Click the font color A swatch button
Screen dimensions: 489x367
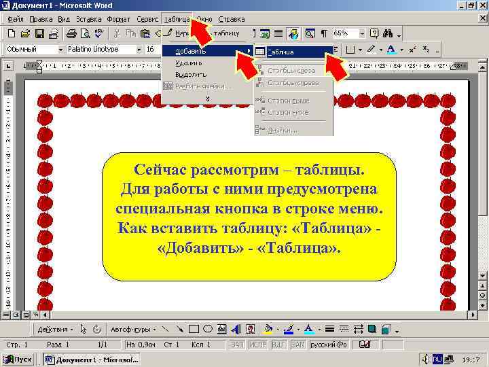pos(391,50)
